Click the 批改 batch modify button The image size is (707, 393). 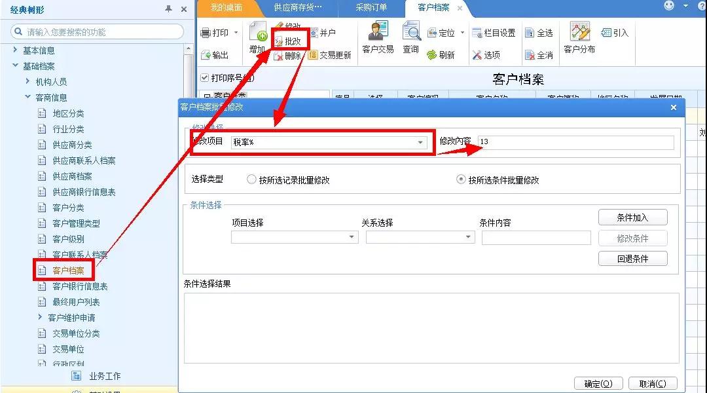click(291, 41)
